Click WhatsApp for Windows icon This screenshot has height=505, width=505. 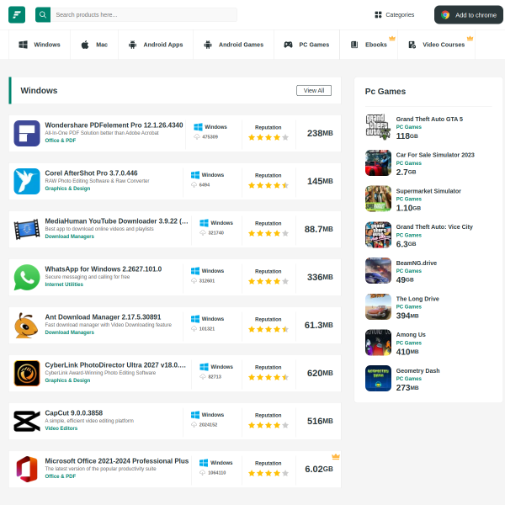click(27, 277)
